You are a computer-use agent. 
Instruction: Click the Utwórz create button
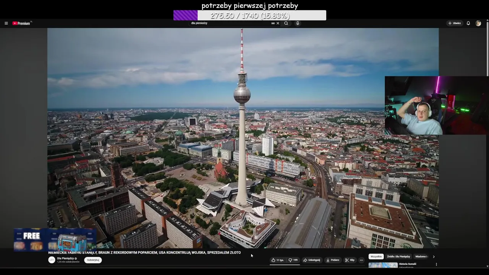tap(455, 23)
